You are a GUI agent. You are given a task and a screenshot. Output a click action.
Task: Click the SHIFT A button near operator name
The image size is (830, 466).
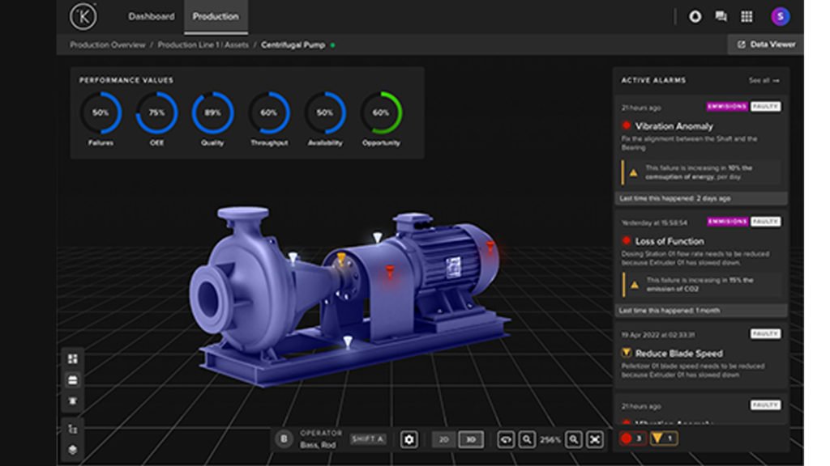[367, 439]
